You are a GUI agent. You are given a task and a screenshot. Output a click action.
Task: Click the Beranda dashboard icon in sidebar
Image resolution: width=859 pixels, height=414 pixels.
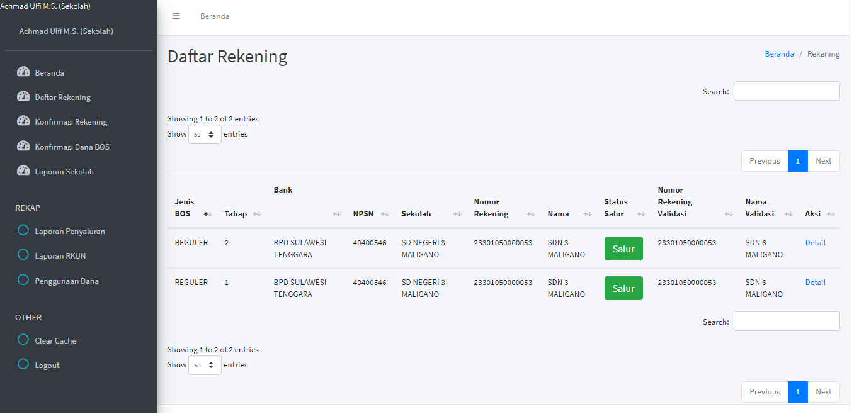click(23, 72)
